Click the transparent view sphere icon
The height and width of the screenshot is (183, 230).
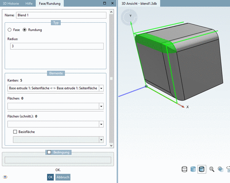[220, 169]
